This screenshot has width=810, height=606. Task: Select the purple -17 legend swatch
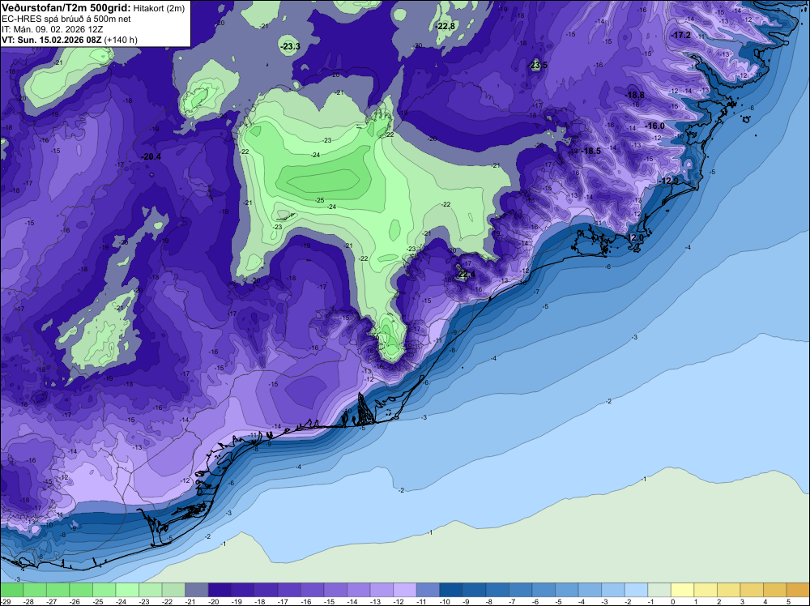[289, 590]
